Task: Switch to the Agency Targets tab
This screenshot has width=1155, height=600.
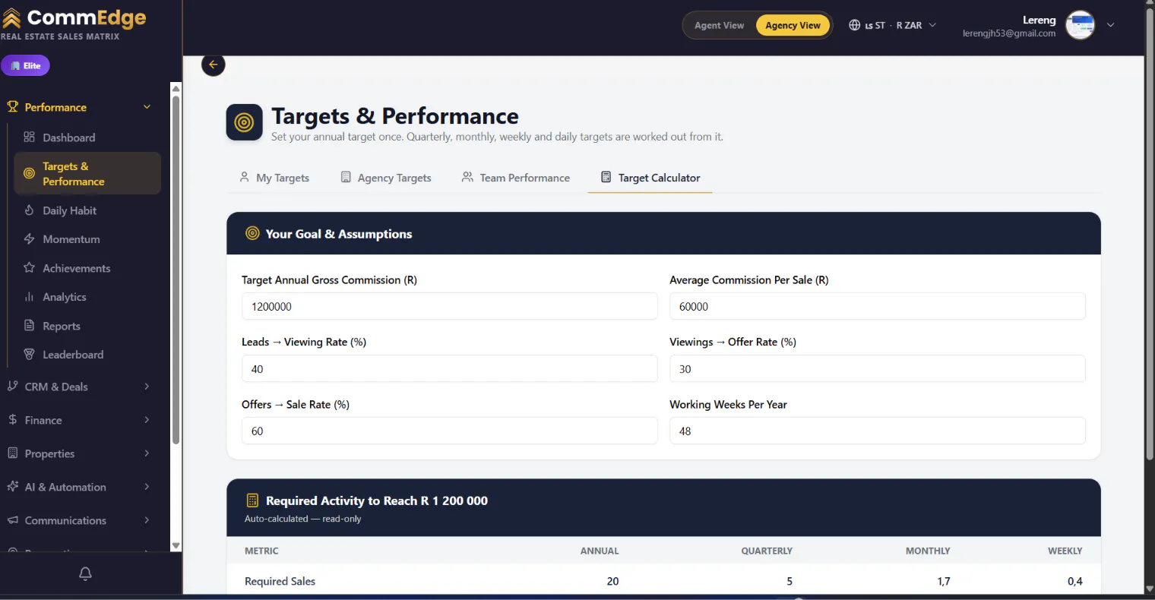Action: 386,178
